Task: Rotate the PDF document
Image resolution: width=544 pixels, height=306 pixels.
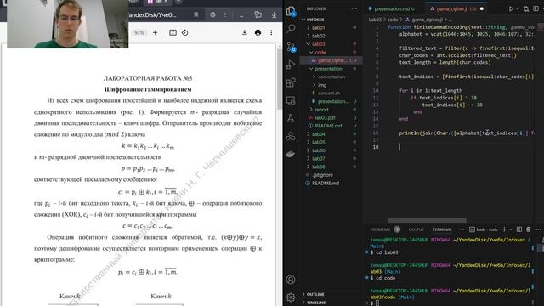Action: point(185,32)
